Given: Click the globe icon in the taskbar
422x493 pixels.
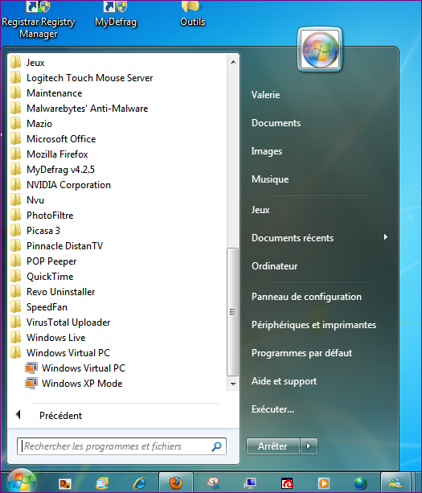Looking at the screenshot, I should tap(360, 483).
